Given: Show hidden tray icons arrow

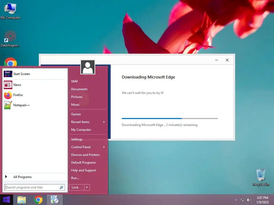Looking at the screenshot, I should [236, 200].
